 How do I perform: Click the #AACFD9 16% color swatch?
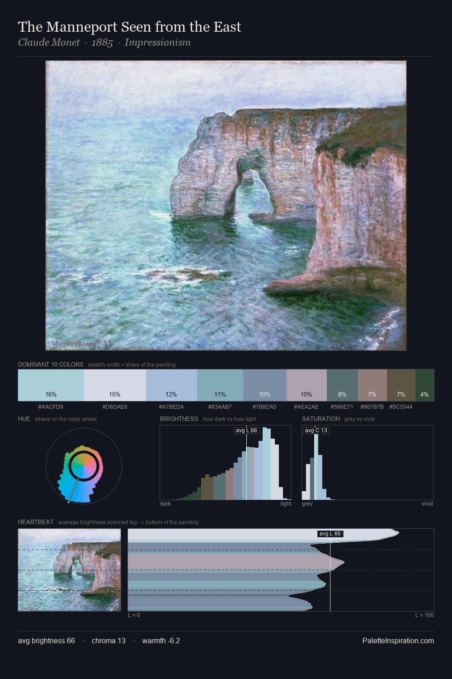[51, 385]
